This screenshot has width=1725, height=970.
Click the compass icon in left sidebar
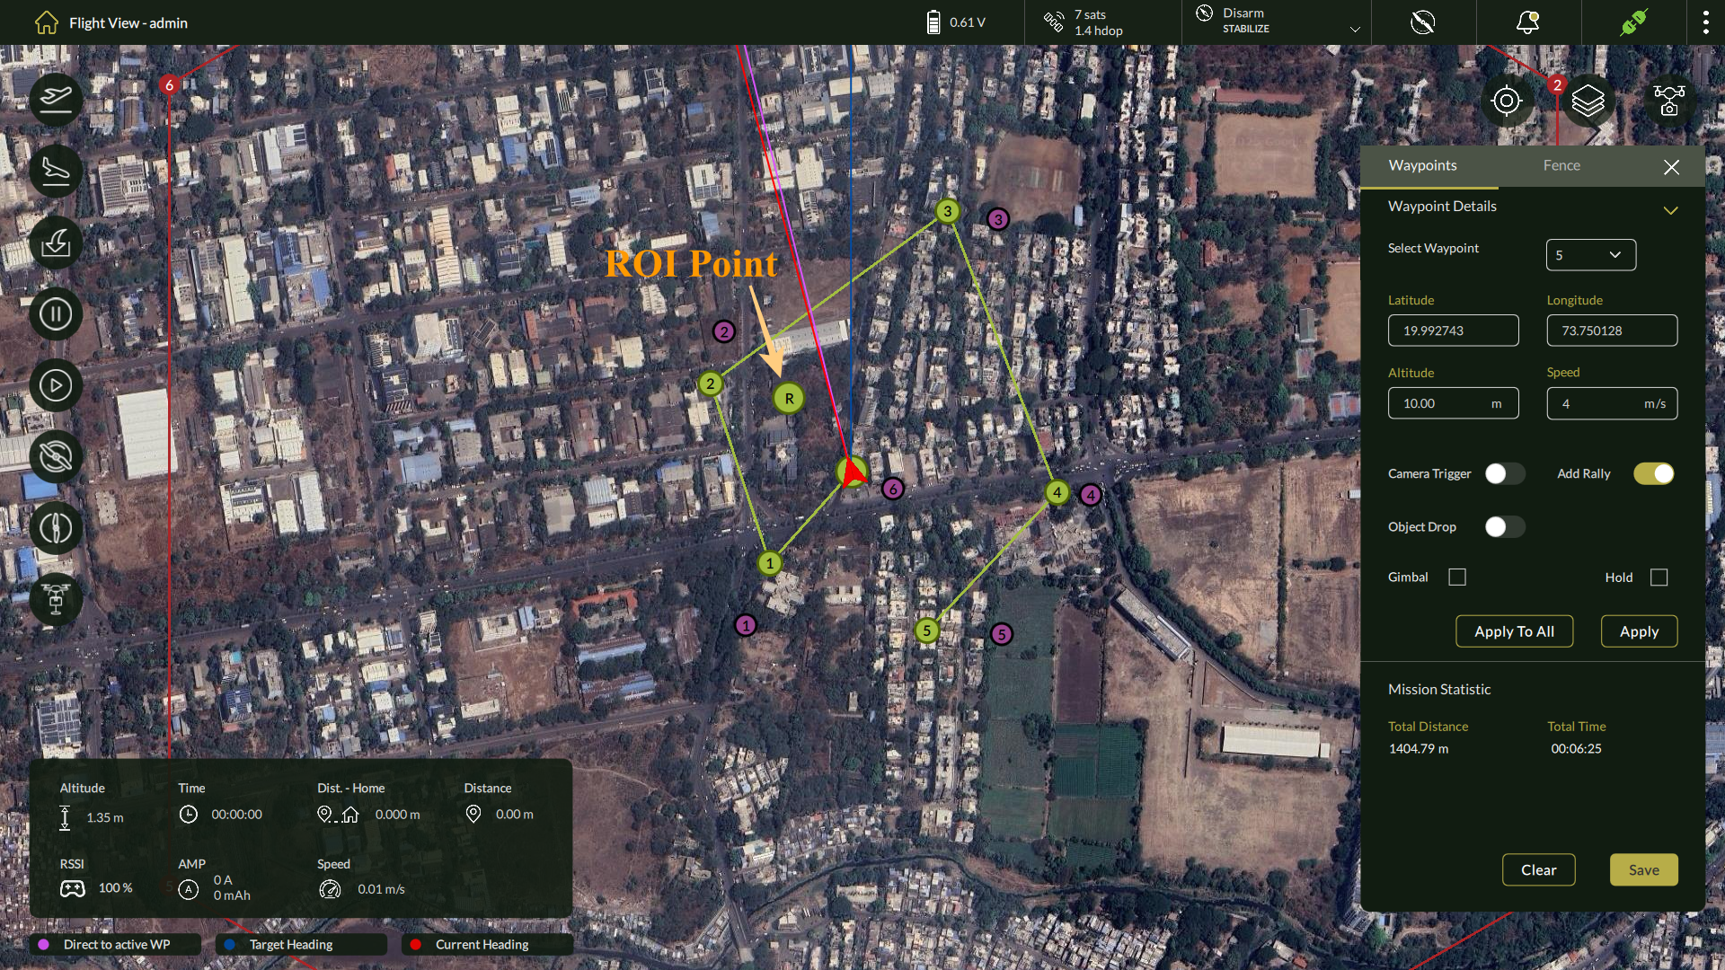click(56, 528)
